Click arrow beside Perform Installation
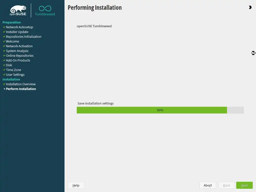This screenshot has width=256, height=192. tap(4, 89)
